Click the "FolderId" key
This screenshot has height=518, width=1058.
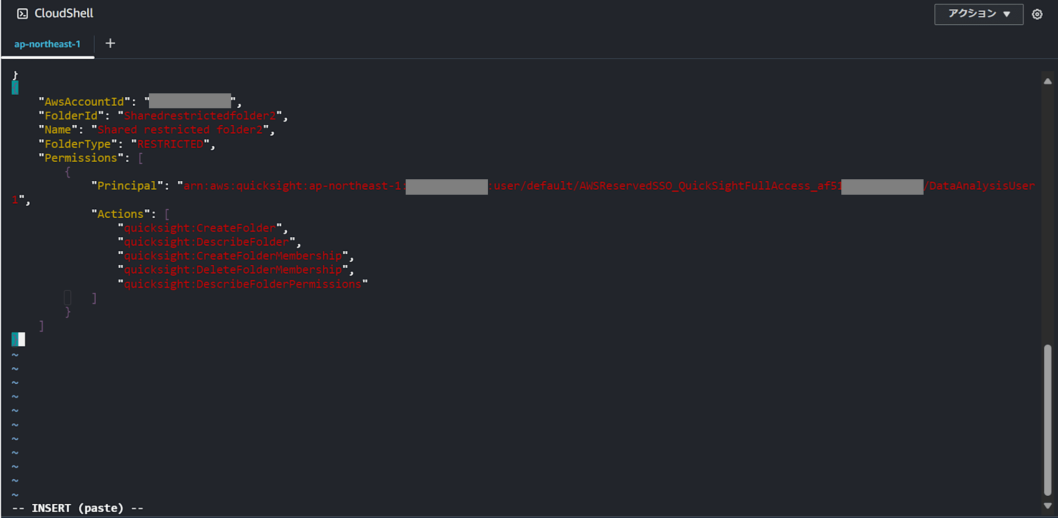pos(71,116)
